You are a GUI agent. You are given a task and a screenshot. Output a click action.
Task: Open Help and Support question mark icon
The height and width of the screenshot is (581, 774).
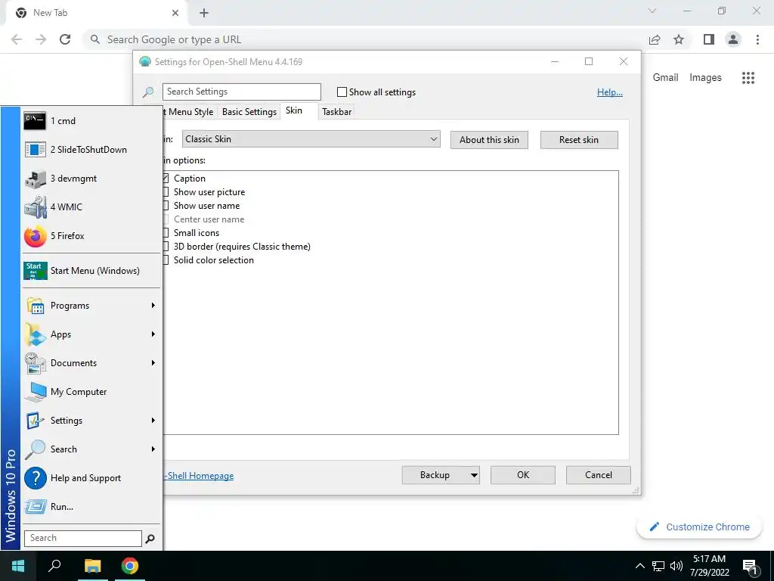[x=35, y=478]
